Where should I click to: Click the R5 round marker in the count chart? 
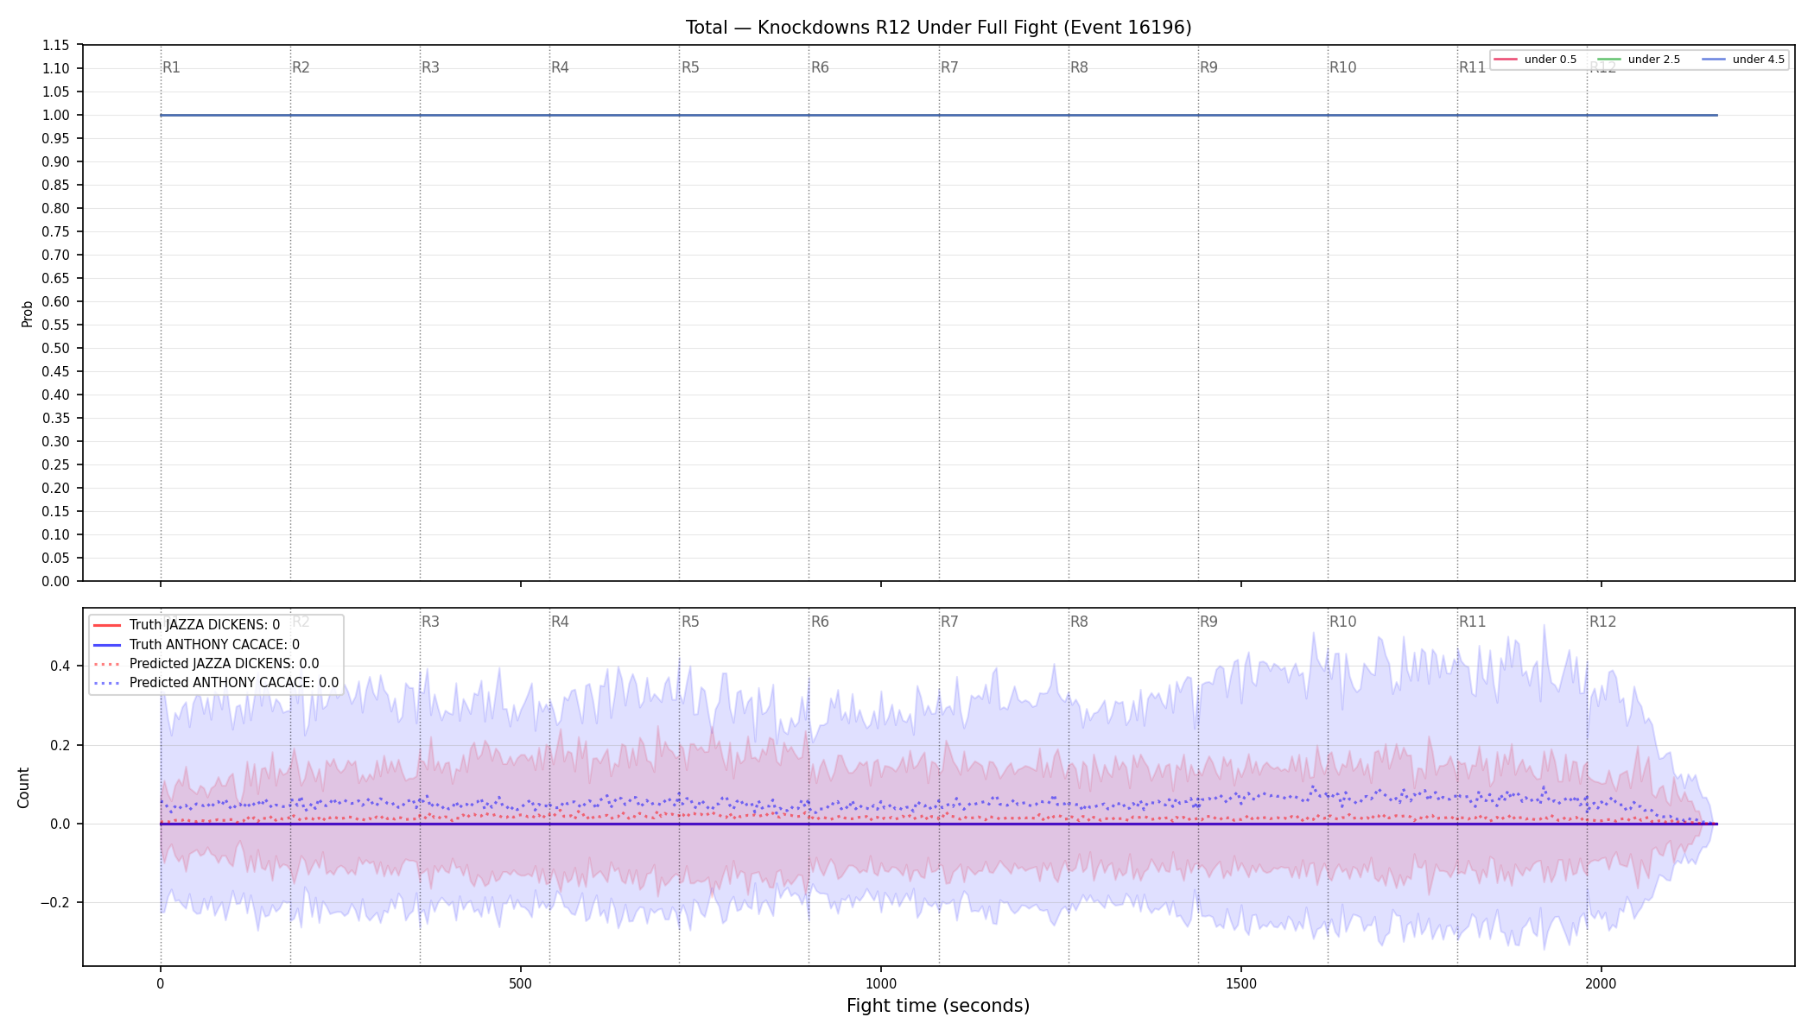click(x=690, y=622)
